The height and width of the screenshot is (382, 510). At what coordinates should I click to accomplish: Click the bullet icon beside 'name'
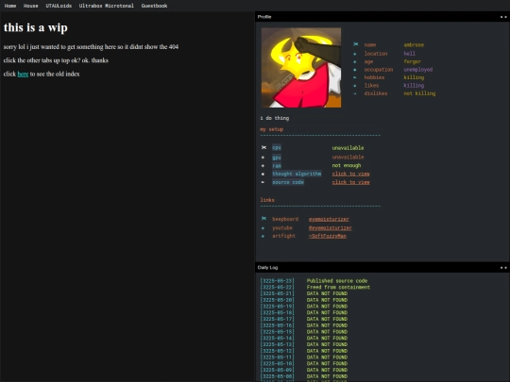(355, 44)
